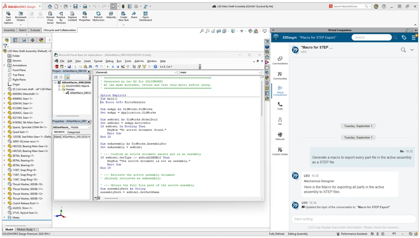
Task: Click Refresh MySession icon
Action: [98, 14]
